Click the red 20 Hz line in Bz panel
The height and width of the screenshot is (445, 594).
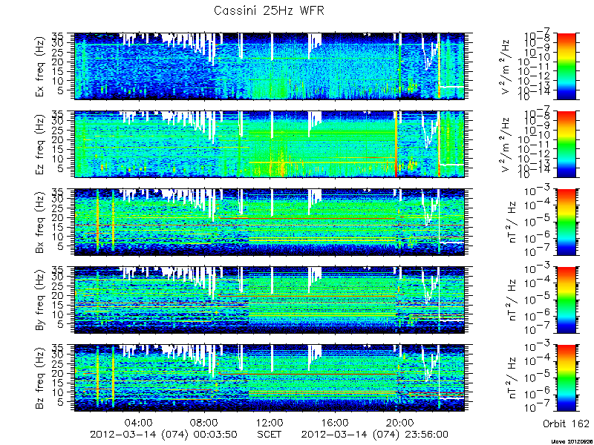pos(307,374)
